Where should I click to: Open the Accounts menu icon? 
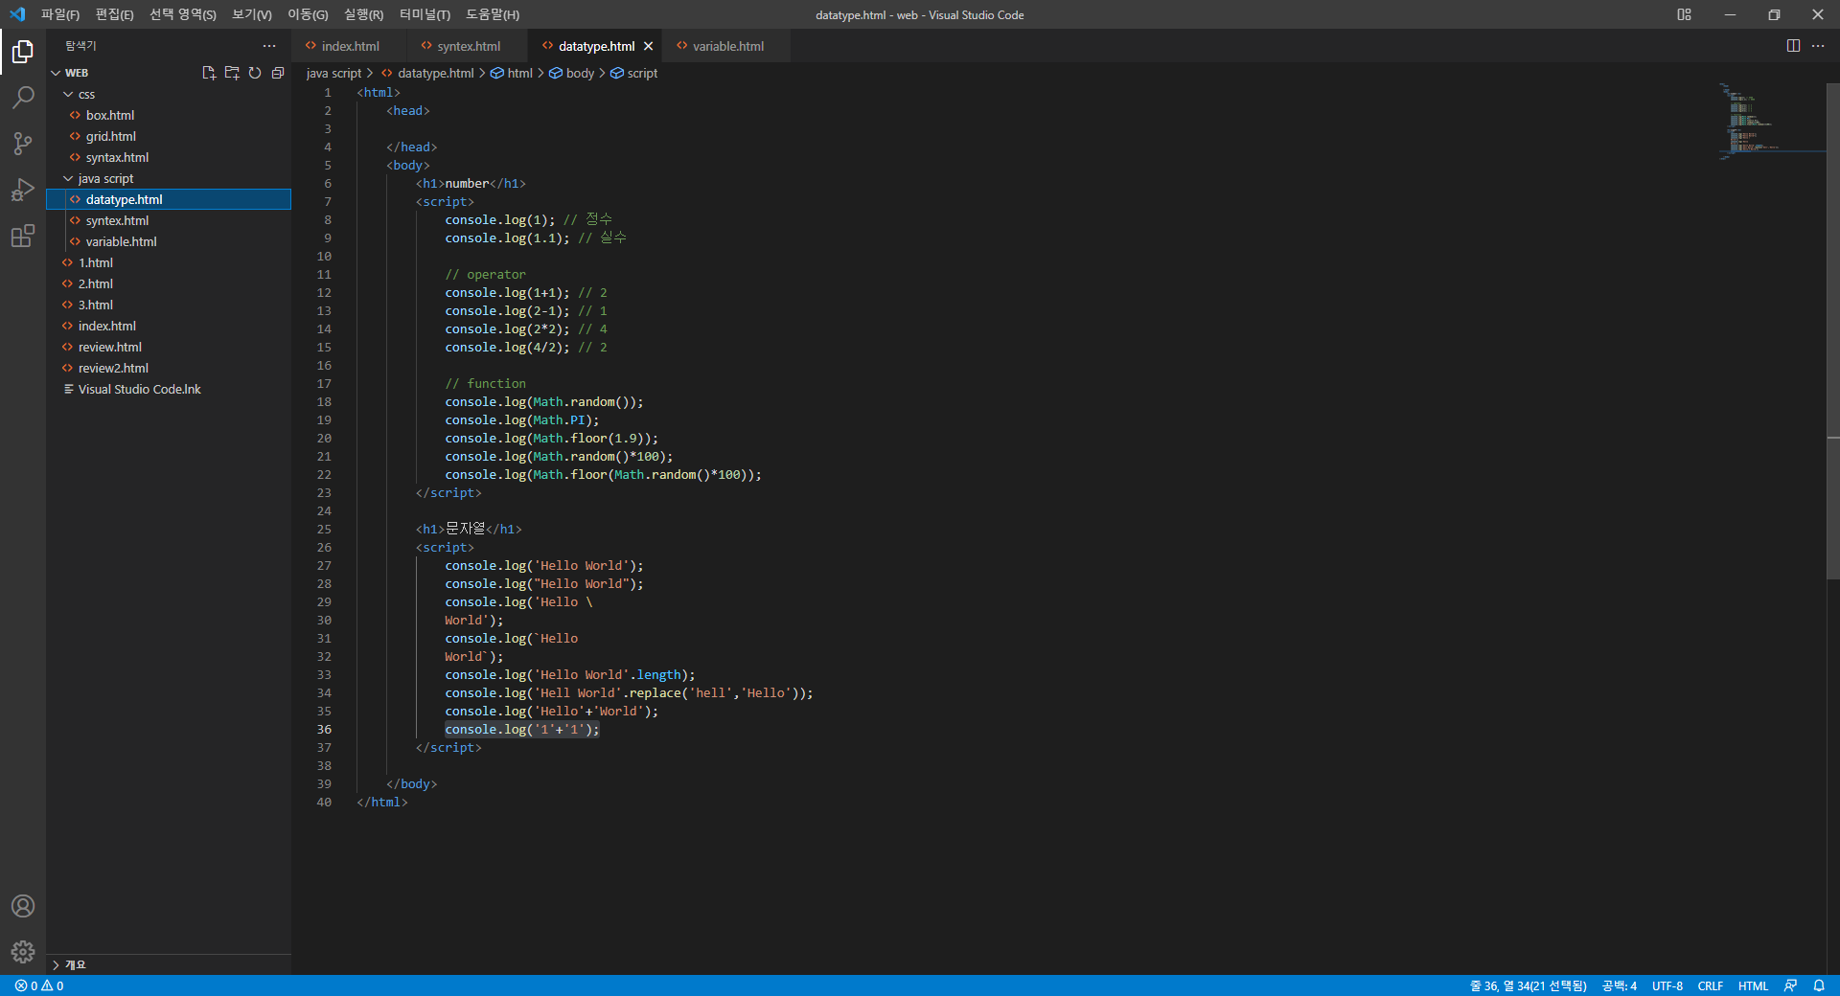click(23, 906)
